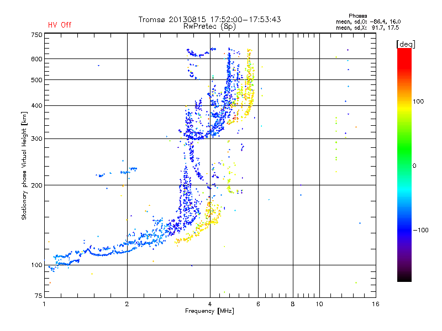Click the 'Phases' header text
This screenshot has width=442, height=331.
pos(357,16)
